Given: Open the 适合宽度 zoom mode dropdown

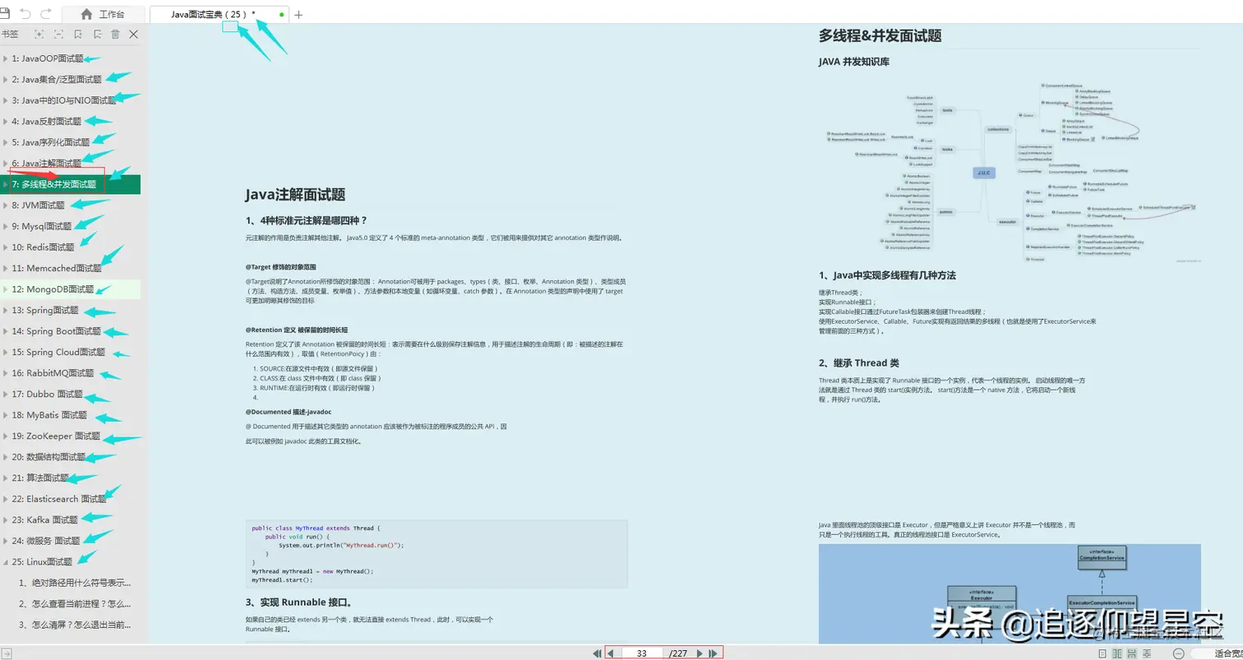Looking at the screenshot, I should click(x=1225, y=653).
